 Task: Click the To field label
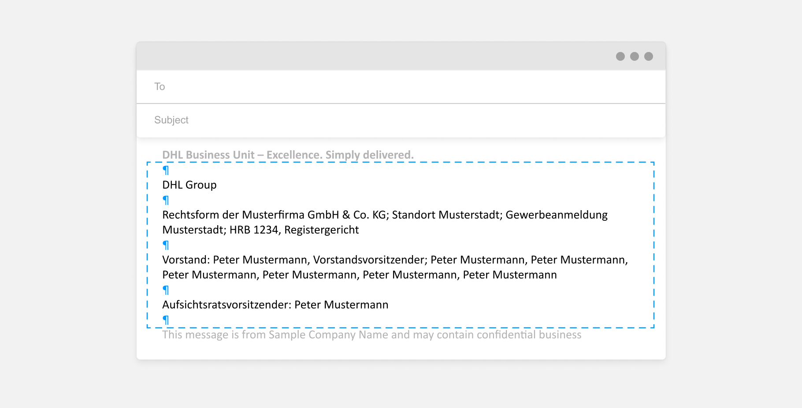[x=160, y=86]
